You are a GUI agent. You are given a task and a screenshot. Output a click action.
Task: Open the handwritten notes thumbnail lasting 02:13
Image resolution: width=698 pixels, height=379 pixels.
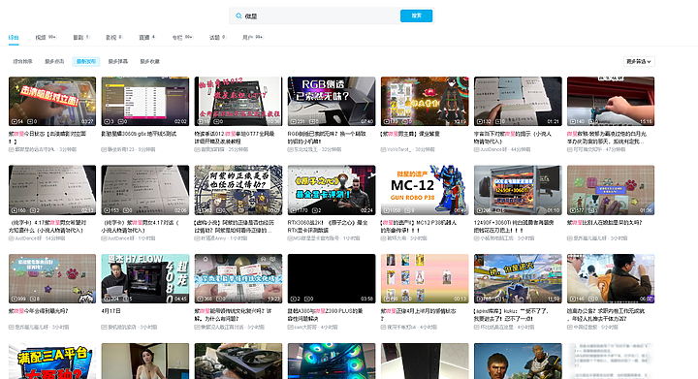(52, 190)
